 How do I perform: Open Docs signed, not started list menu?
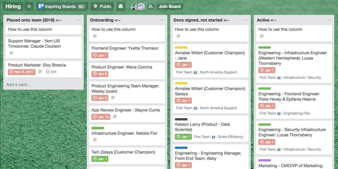245,20
